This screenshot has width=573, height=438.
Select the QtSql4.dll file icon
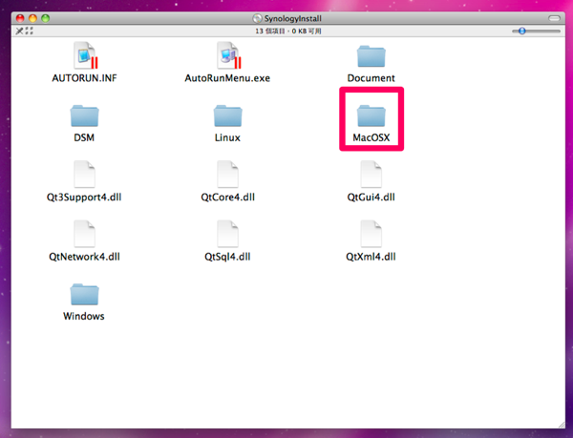227,234
